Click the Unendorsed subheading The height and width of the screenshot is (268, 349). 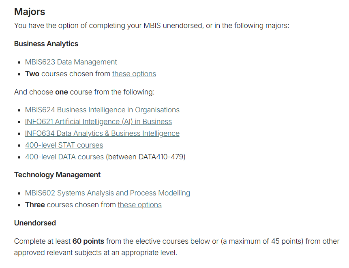click(35, 223)
